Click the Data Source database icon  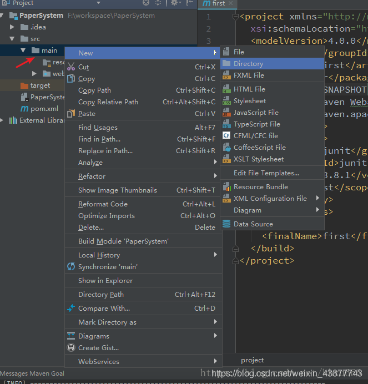coord(226,224)
